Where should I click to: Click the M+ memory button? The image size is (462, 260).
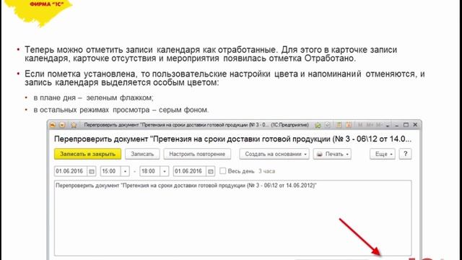[370, 125]
